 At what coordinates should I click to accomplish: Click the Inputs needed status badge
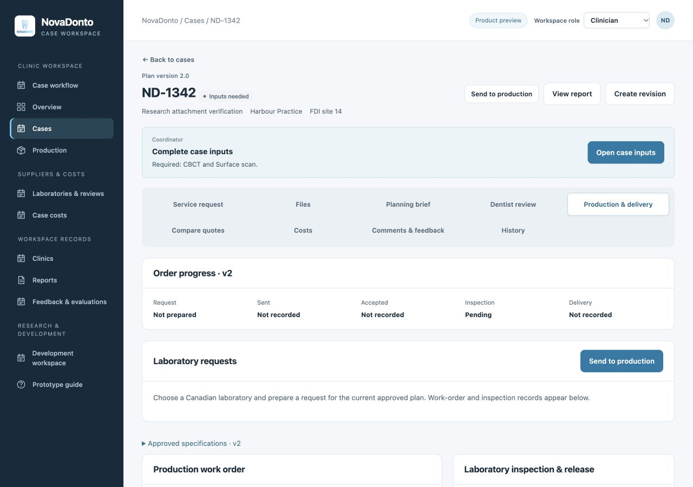tap(226, 96)
